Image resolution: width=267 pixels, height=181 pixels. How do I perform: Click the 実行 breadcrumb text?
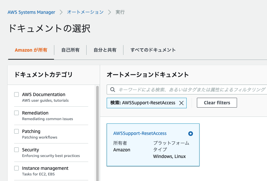pos(120,12)
